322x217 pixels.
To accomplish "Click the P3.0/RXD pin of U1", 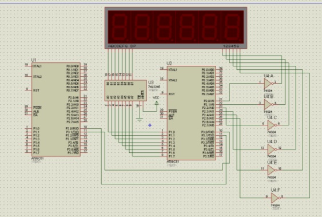I will (72, 128).
